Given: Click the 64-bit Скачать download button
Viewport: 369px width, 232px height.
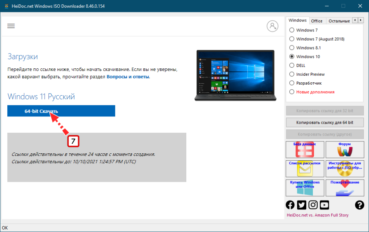Looking at the screenshot, I should coord(61,111).
